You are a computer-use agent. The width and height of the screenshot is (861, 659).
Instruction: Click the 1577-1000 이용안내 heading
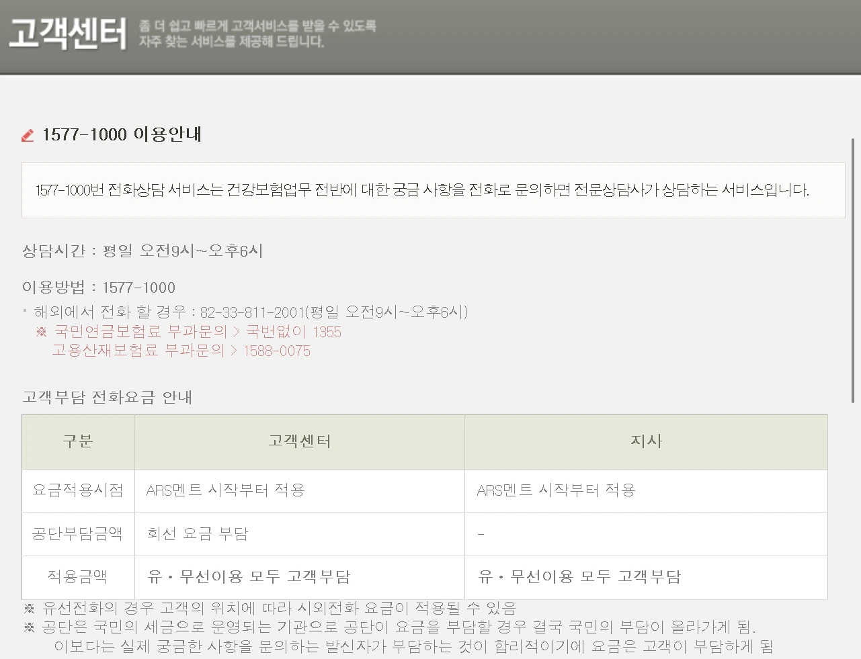[x=122, y=134]
